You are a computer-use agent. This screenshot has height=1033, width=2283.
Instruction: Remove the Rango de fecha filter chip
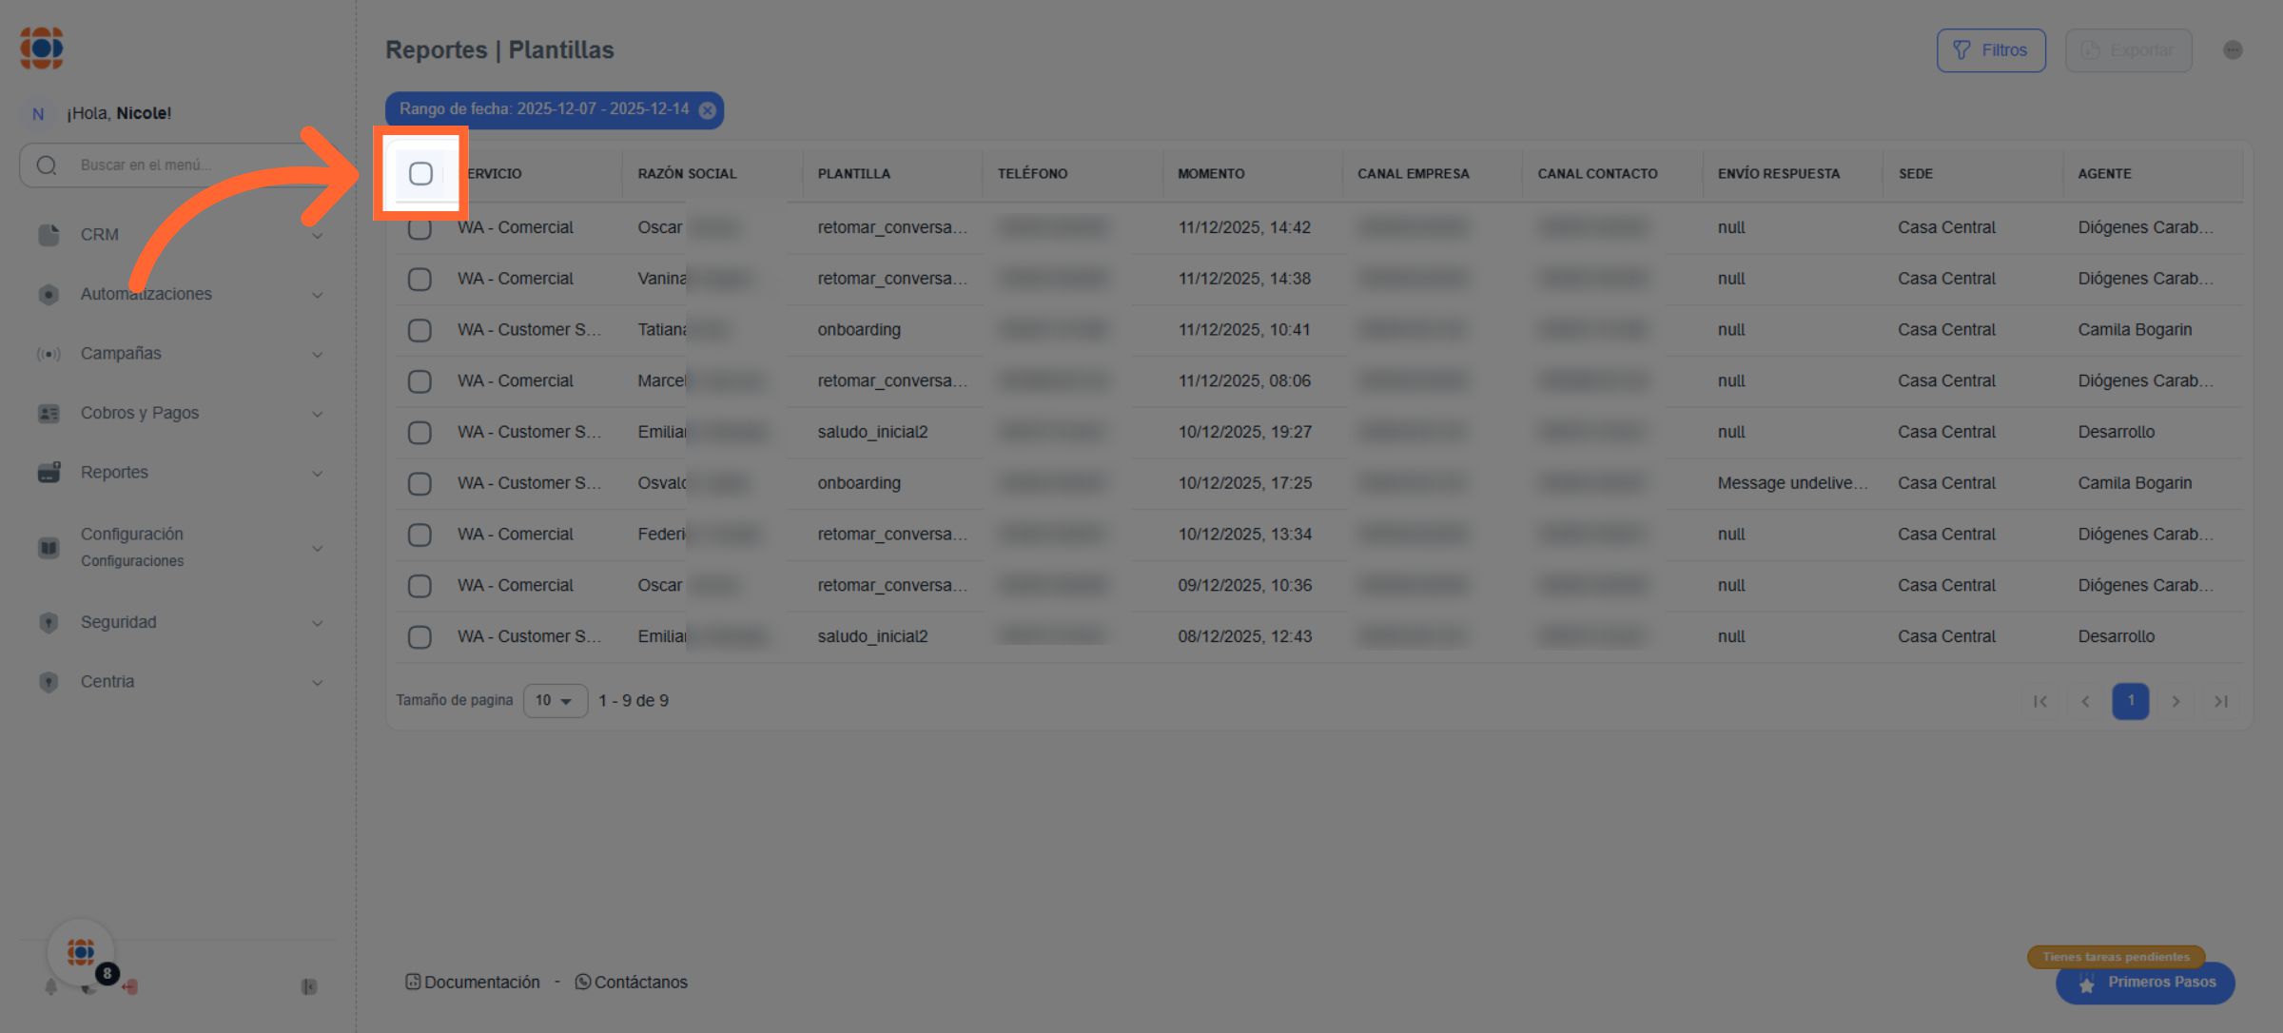click(x=708, y=110)
